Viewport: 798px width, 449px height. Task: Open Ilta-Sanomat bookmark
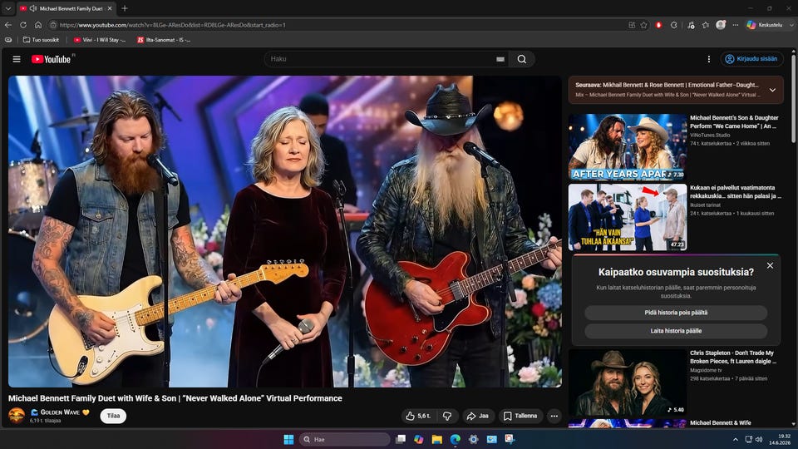pyautogui.click(x=164, y=40)
